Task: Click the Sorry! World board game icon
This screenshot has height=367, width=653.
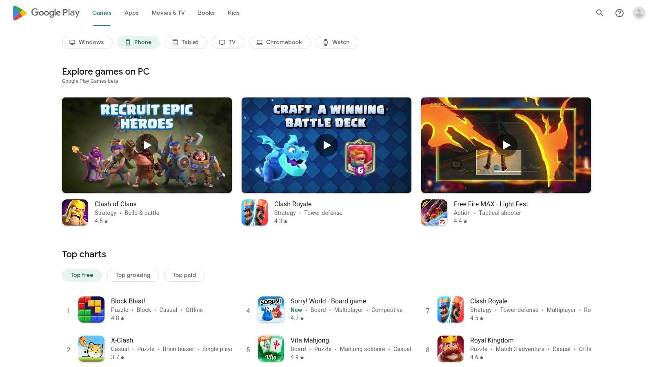Action: click(271, 310)
